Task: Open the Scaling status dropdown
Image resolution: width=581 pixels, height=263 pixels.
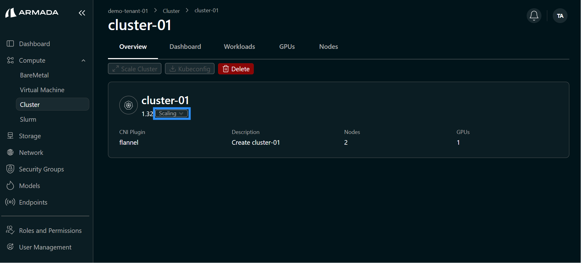Action: (x=172, y=113)
